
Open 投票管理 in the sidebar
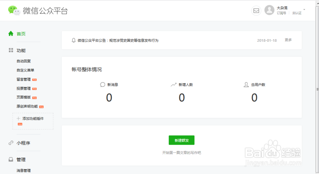click(24, 88)
